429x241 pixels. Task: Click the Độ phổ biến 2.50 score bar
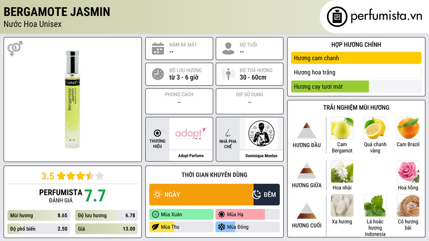coord(39,229)
